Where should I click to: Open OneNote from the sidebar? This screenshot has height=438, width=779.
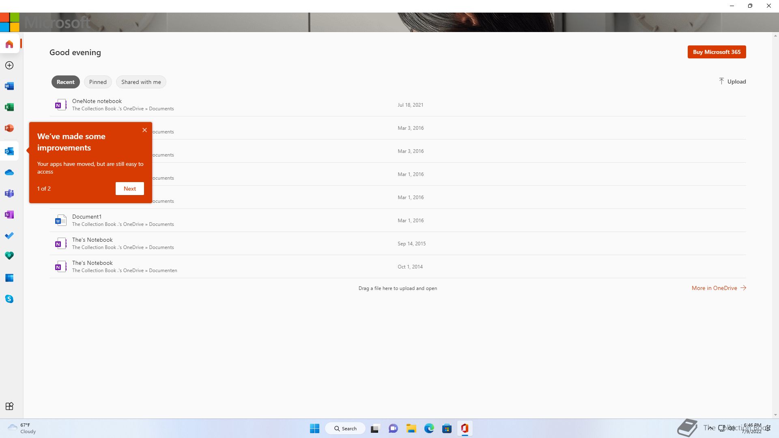pos(9,215)
